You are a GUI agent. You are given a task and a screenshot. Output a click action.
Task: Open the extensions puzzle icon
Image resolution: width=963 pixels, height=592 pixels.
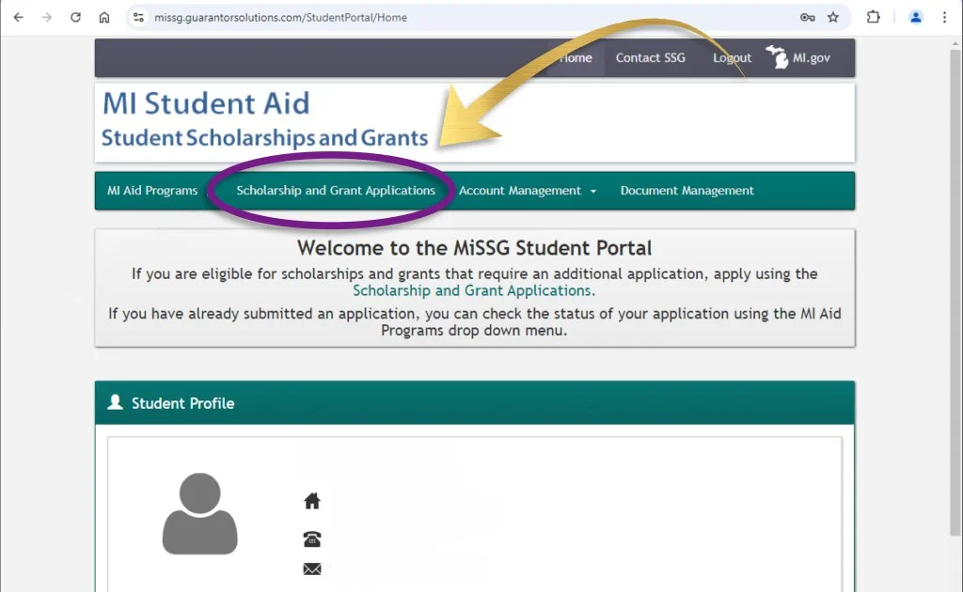tap(873, 17)
